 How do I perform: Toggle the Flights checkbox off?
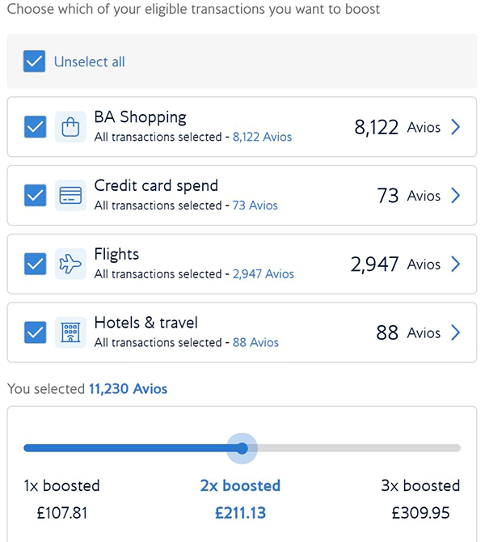pos(35,265)
